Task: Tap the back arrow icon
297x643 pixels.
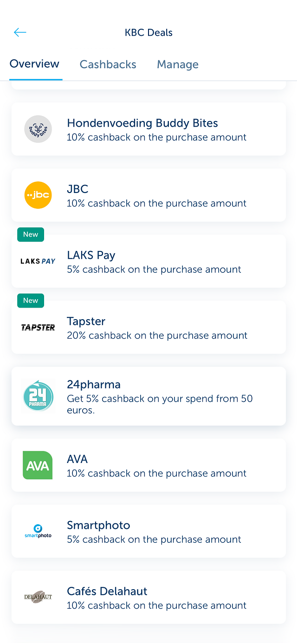Action: pos(20,32)
